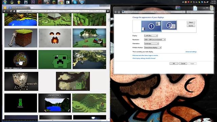Launch Adobe After Effects from taskbar

click(33, 2)
